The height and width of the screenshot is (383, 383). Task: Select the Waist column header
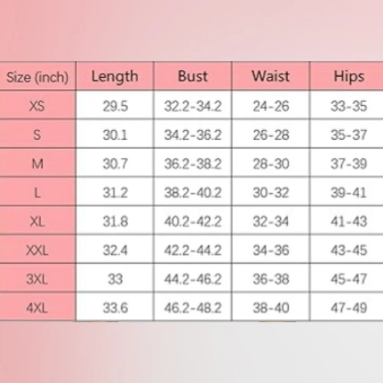click(x=271, y=76)
